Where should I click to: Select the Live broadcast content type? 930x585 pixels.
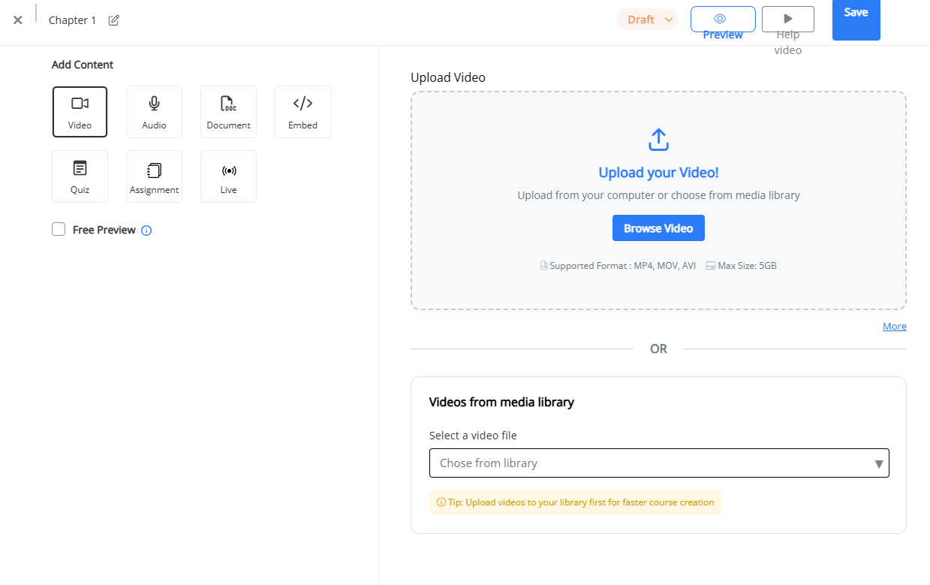(228, 176)
